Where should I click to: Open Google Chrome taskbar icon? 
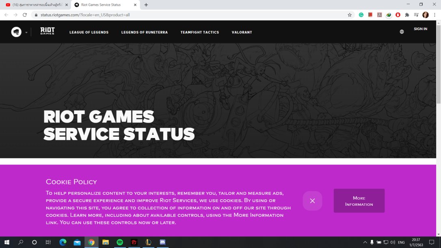(x=91, y=242)
